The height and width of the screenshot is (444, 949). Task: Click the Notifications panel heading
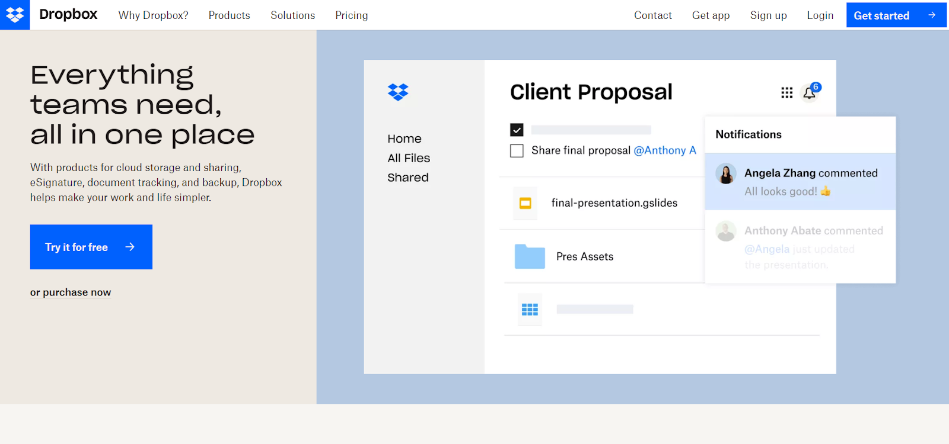[x=749, y=134]
